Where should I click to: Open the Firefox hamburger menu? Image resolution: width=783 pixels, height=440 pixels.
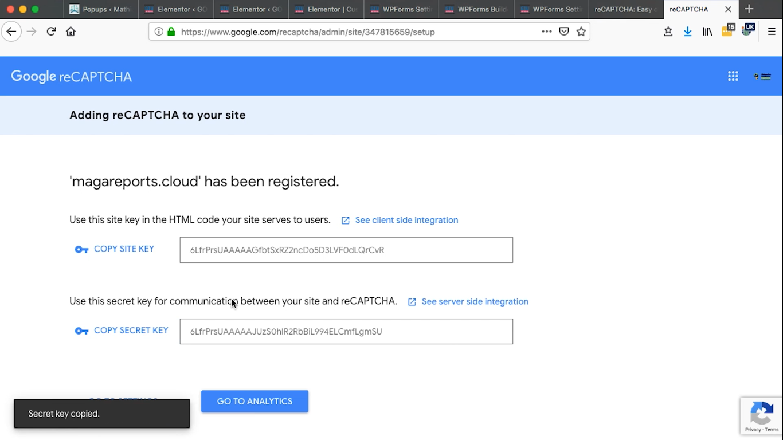pos(772,32)
